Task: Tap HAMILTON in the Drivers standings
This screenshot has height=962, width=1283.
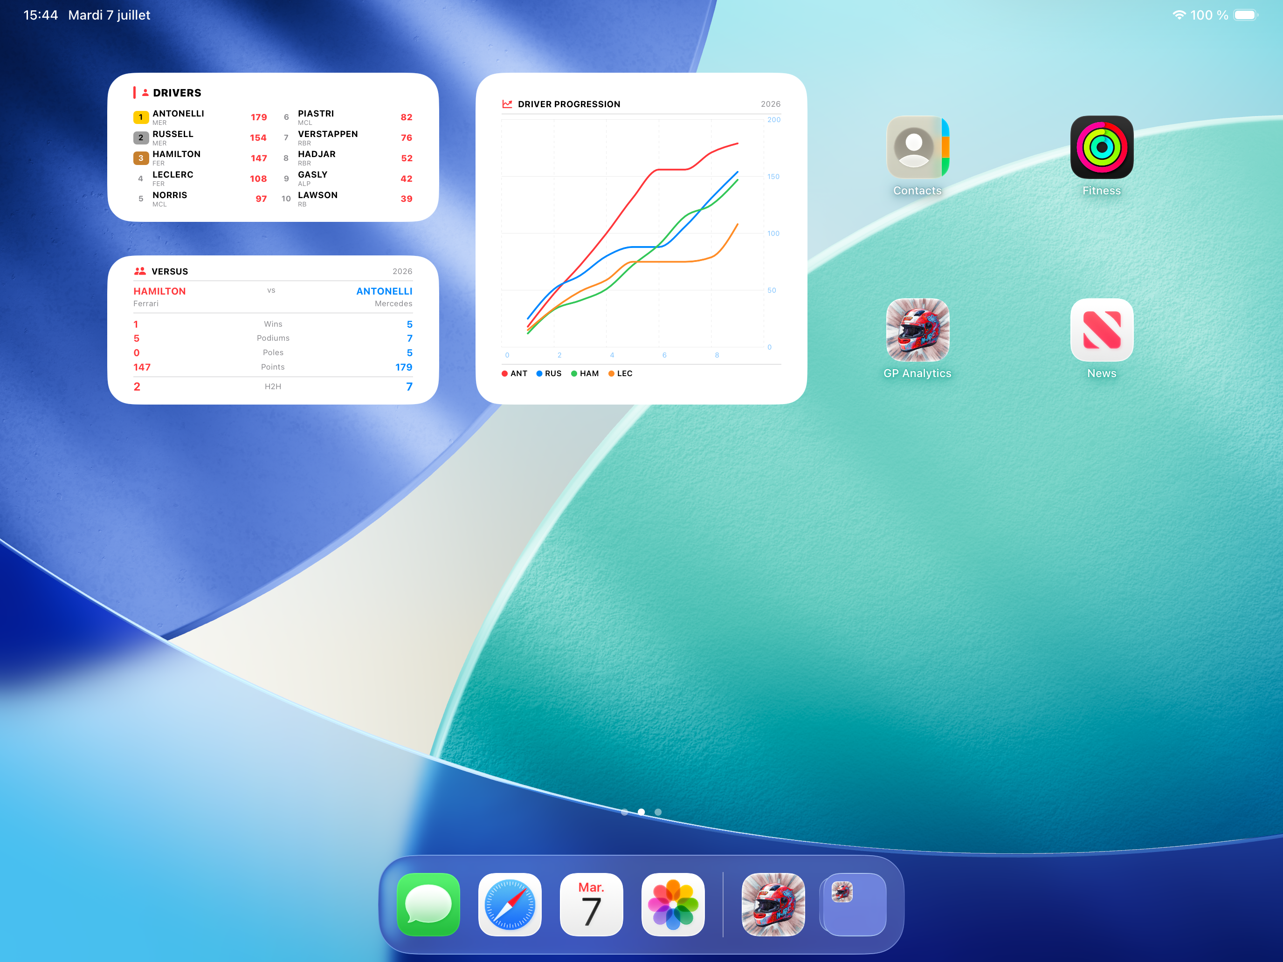Action: (200, 158)
